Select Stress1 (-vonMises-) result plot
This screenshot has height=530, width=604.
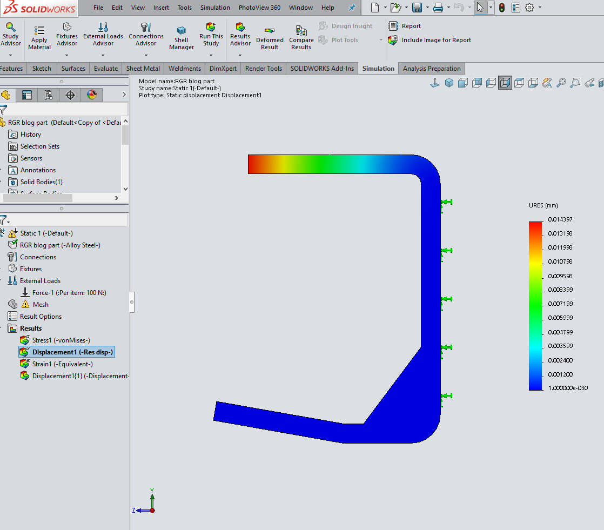tap(61, 340)
